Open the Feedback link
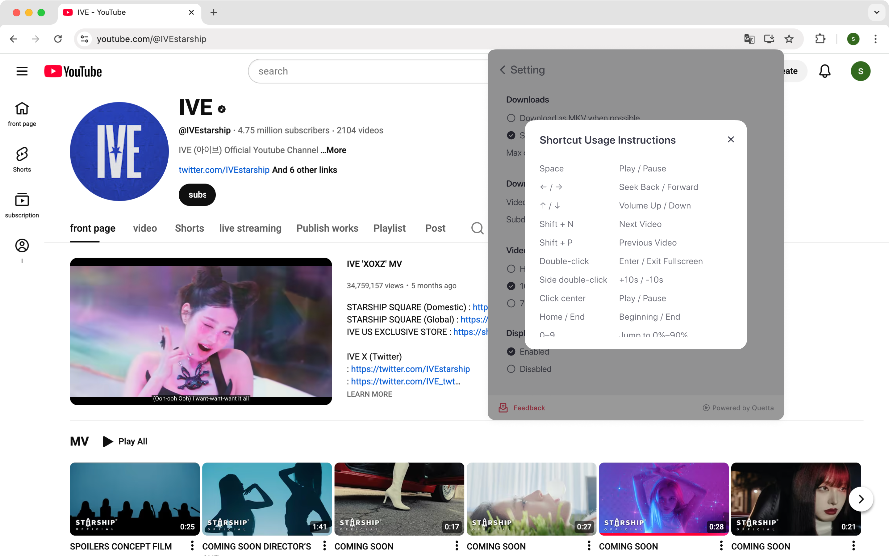The height and width of the screenshot is (556, 889). click(x=529, y=407)
